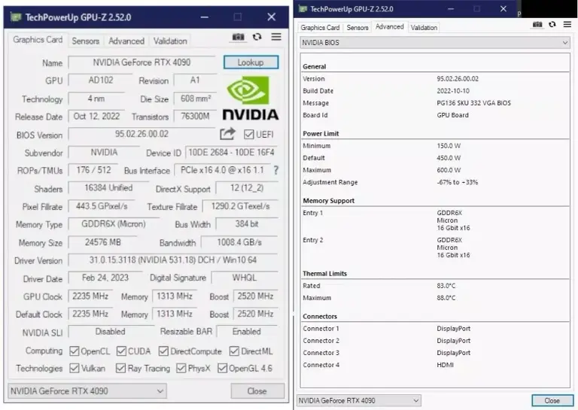The image size is (578, 410).
Task: Click the Build Date value 2022-10-10
Action: 453,91
